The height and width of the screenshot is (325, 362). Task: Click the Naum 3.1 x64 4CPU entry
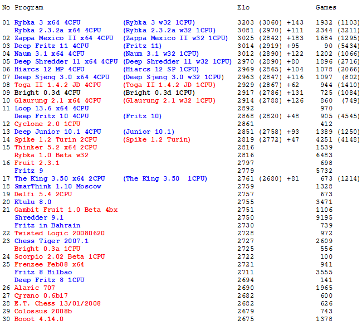49,54
